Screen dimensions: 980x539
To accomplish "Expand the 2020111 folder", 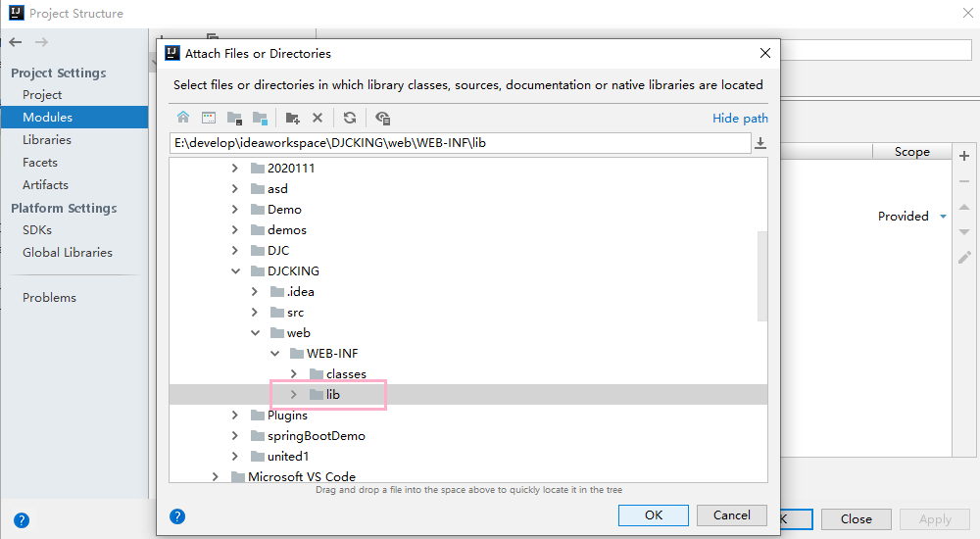I will click(235, 168).
